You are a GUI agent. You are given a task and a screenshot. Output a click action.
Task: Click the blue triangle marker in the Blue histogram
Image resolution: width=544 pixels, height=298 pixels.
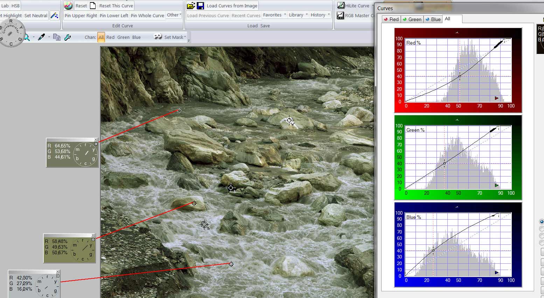[x=497, y=272]
